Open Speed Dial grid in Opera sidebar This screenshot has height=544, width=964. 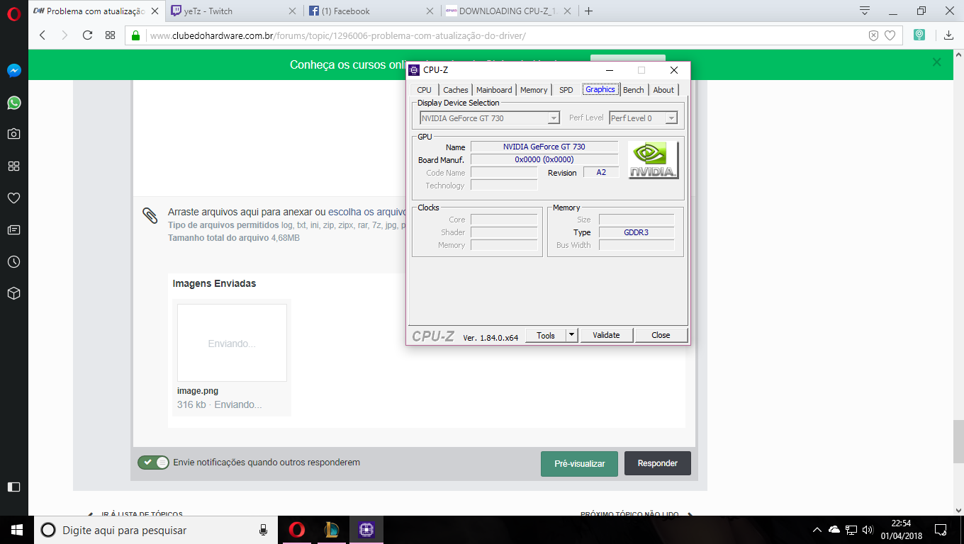point(14,166)
